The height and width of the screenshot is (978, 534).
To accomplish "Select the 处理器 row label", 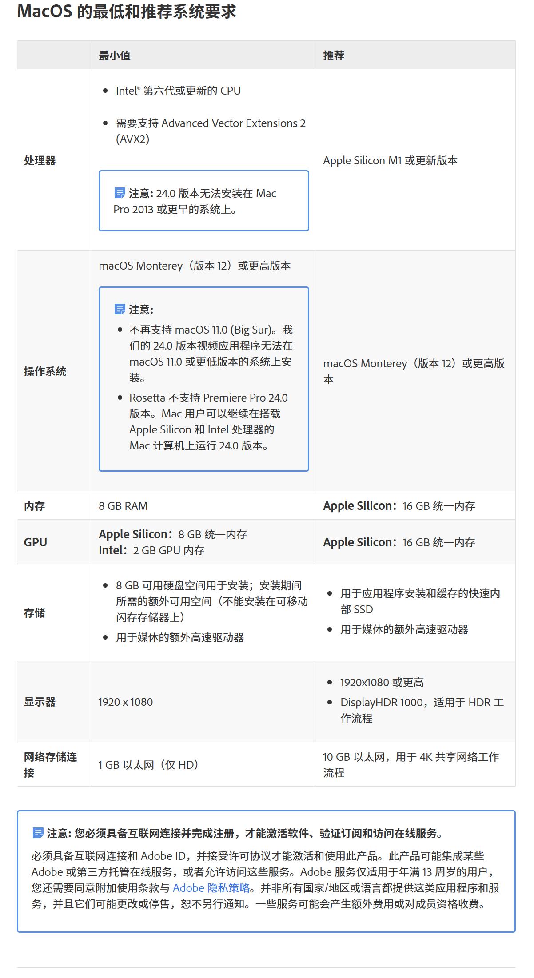I will (40, 160).
